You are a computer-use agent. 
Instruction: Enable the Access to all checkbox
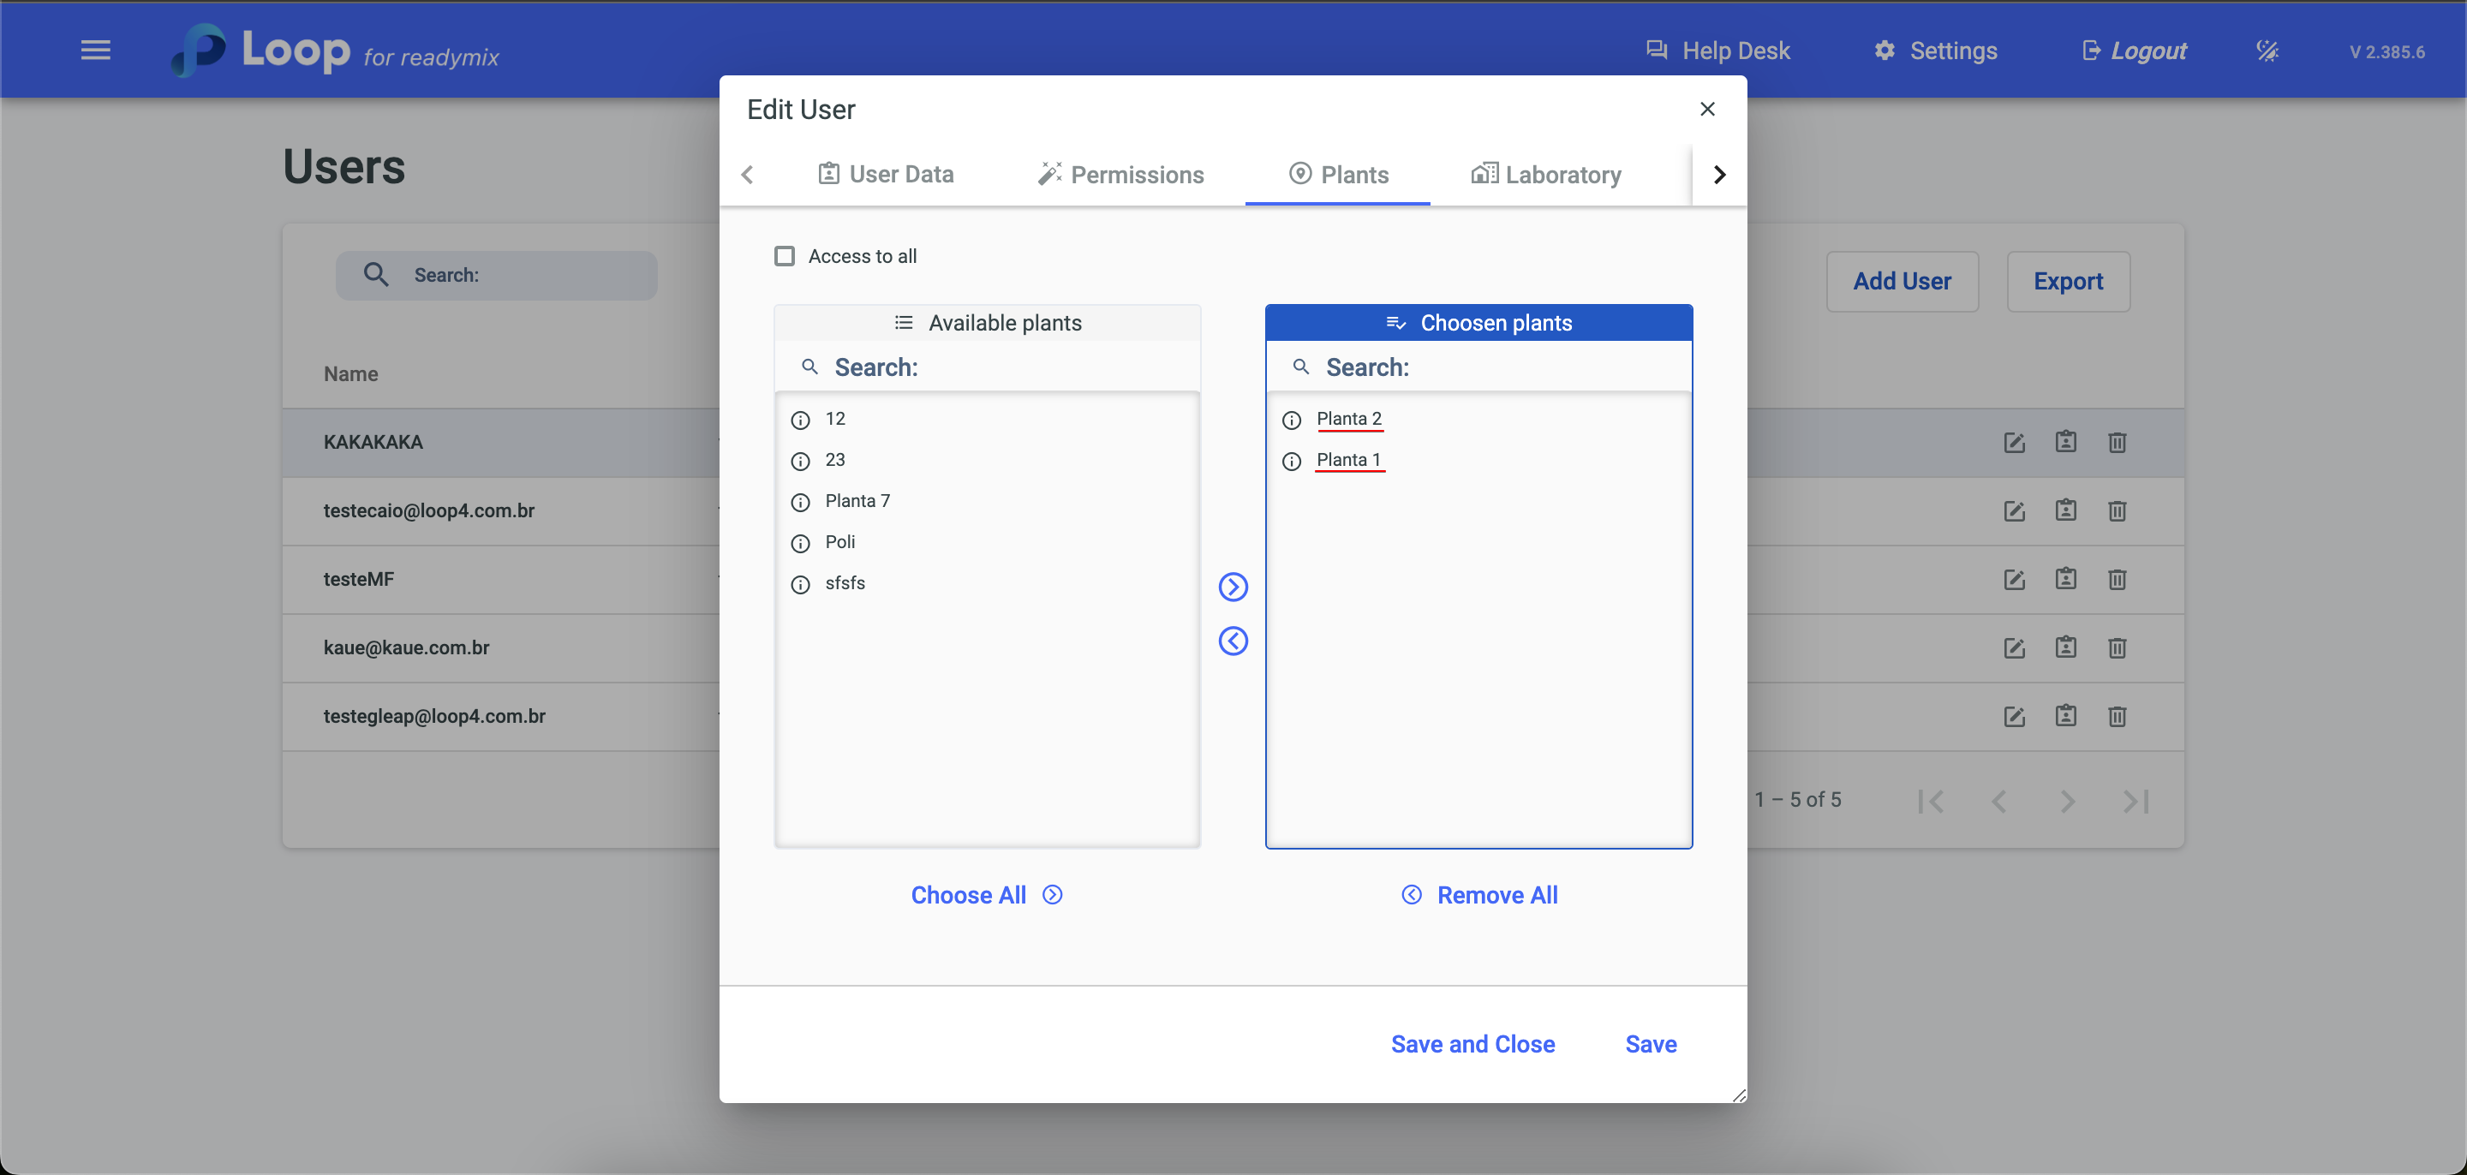(785, 256)
